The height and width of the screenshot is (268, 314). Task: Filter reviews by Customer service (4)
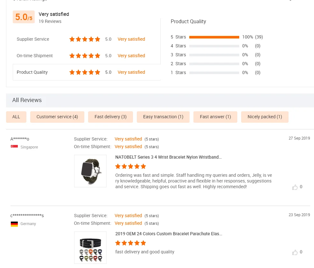coord(57,117)
